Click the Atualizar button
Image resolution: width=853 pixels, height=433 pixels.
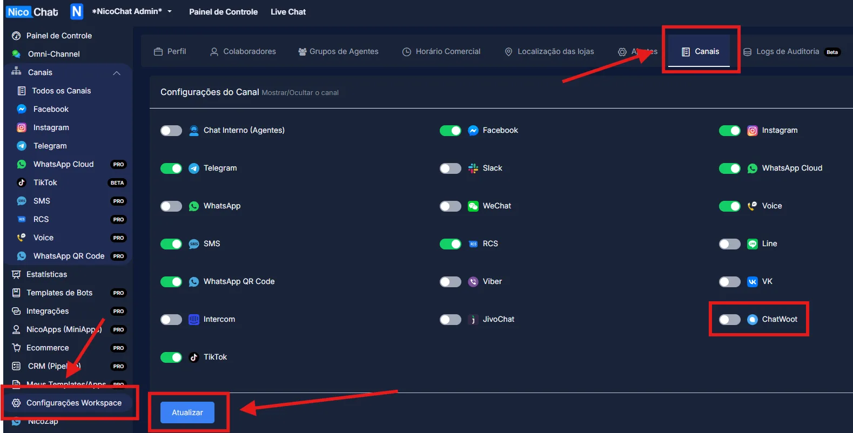pos(187,412)
